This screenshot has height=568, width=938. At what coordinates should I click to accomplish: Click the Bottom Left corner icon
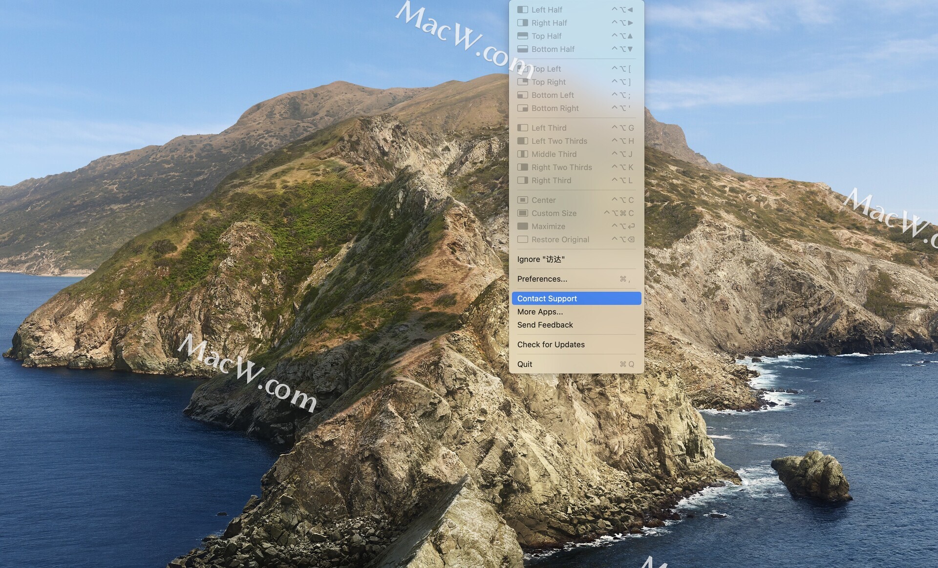(522, 95)
